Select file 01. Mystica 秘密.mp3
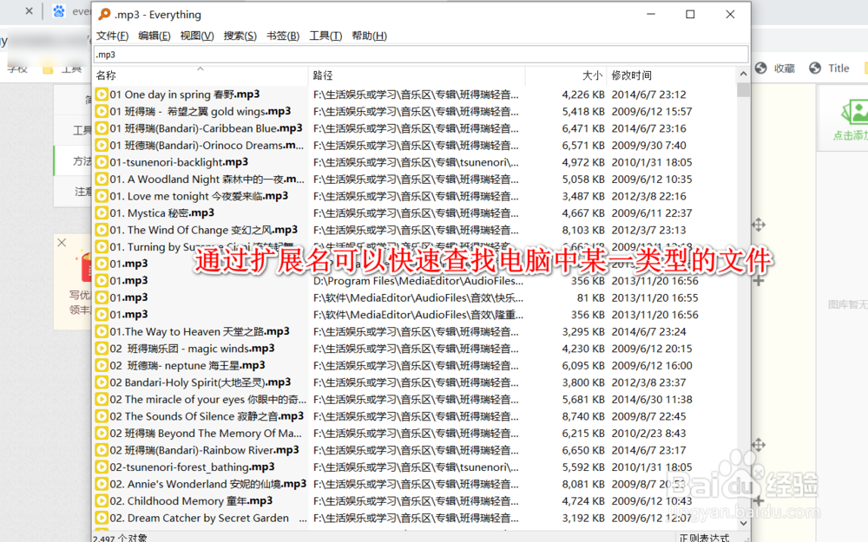This screenshot has height=542, width=868. click(162, 213)
